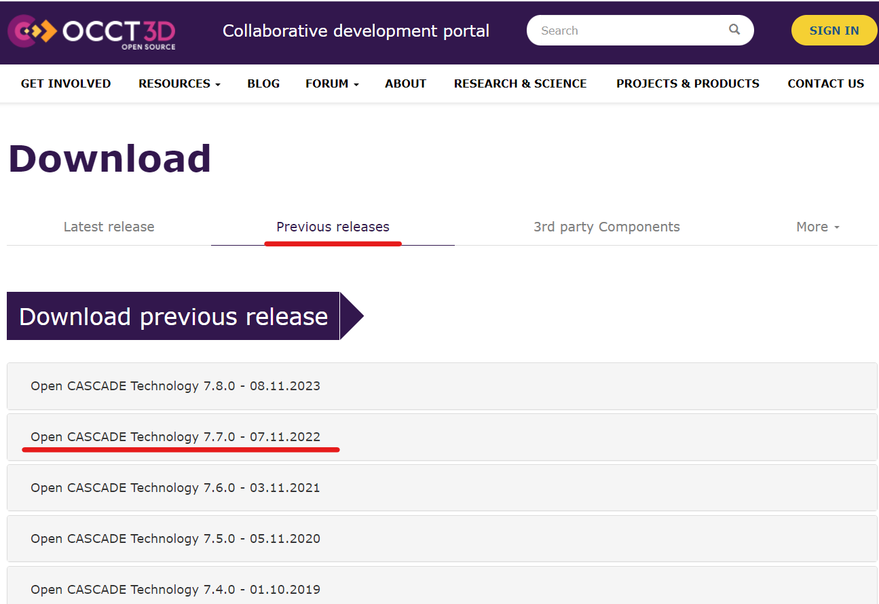Expand the FORUM dropdown menu

[332, 83]
